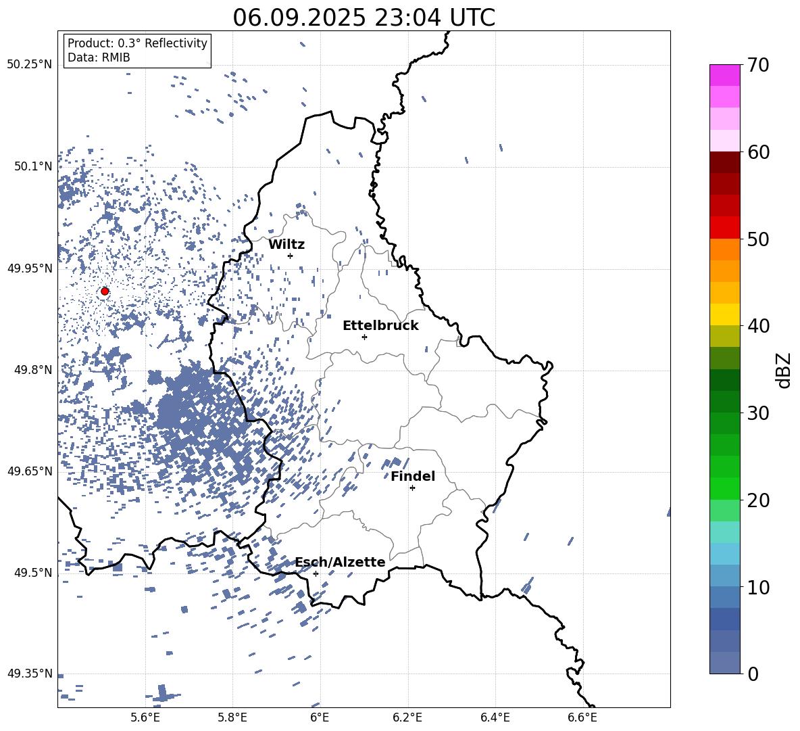
Task: Pick the bright green colorbar swatch above 20
Action: pos(725,488)
